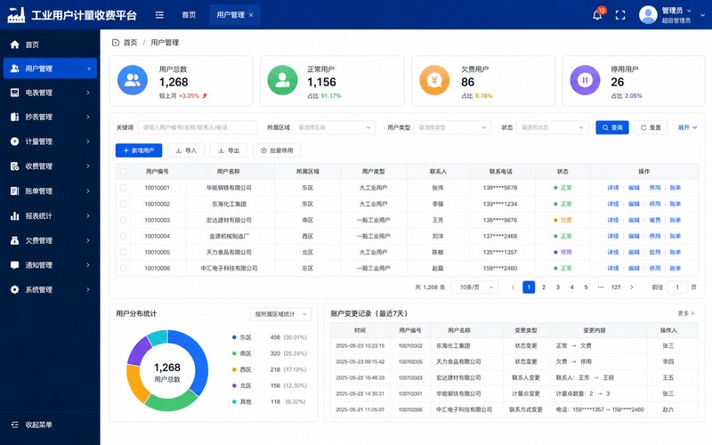Go to page 127
Screen dimensions: 712x445
(616, 287)
